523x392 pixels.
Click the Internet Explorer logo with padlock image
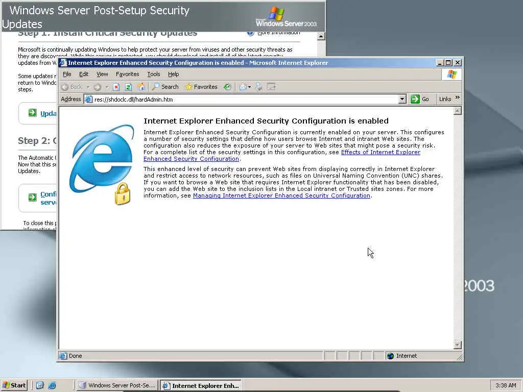[x=102, y=164]
